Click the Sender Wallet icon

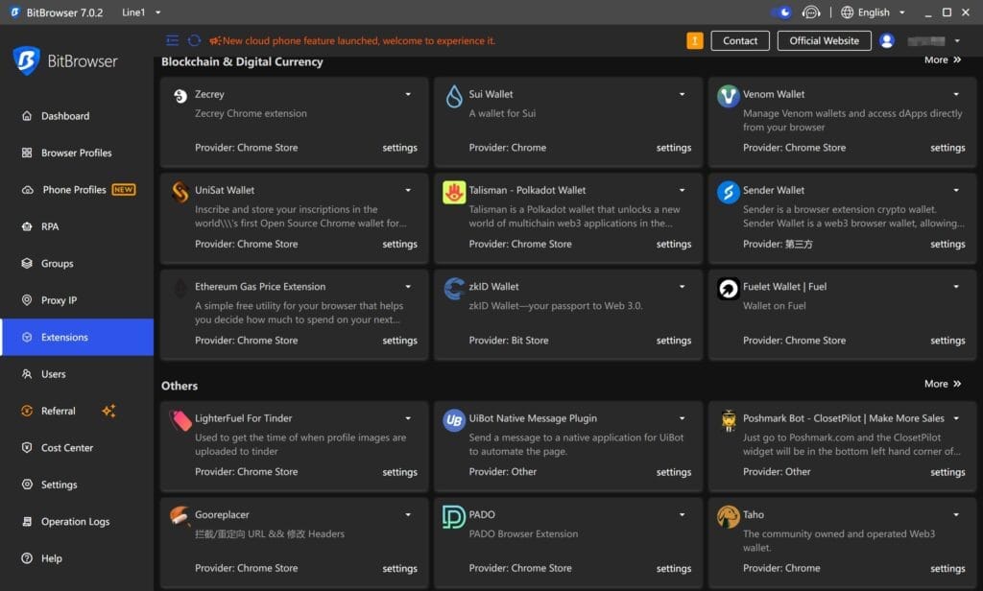point(728,193)
